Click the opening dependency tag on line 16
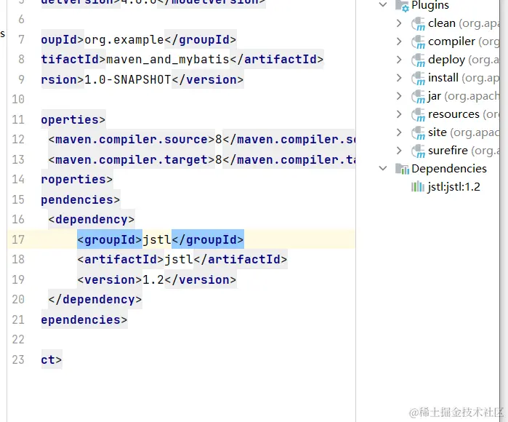This screenshot has width=508, height=422. [x=92, y=220]
